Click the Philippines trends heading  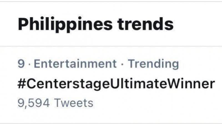pos(95,24)
